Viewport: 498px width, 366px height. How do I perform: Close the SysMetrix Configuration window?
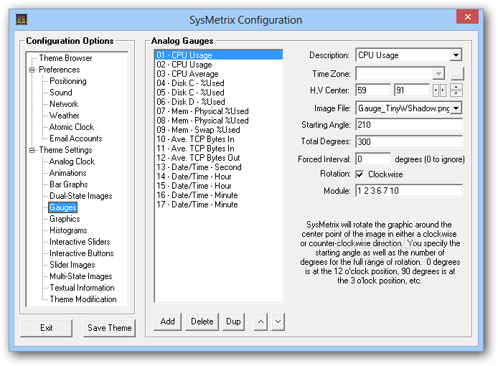click(468, 17)
